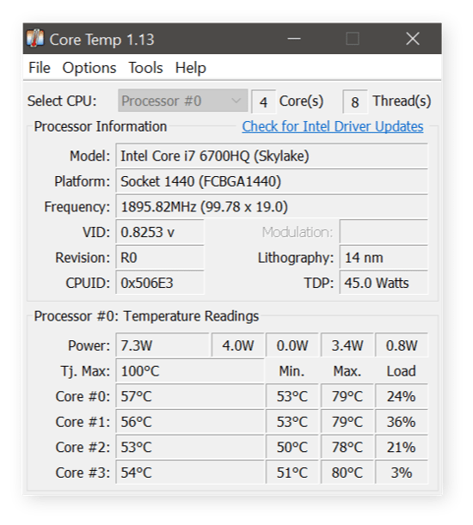
Task: Click Core #3 current temperature 54°C
Action: (190, 473)
